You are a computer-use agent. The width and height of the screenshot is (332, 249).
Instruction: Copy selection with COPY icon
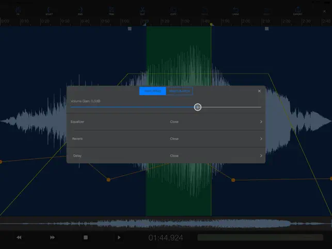point(173,11)
